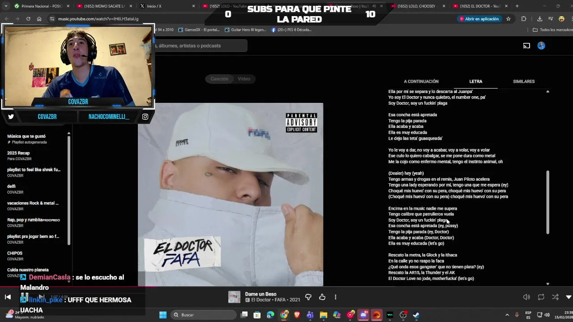The image size is (573, 322).
Task: Click the browser home button
Action: tap(39, 19)
